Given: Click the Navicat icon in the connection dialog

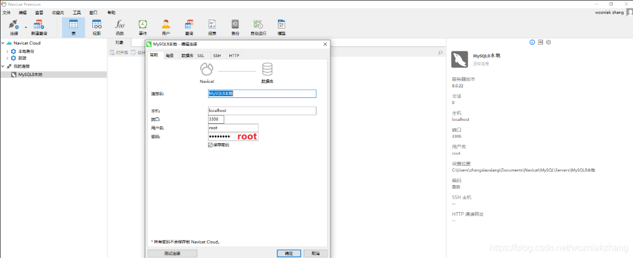Looking at the screenshot, I should coord(207,69).
